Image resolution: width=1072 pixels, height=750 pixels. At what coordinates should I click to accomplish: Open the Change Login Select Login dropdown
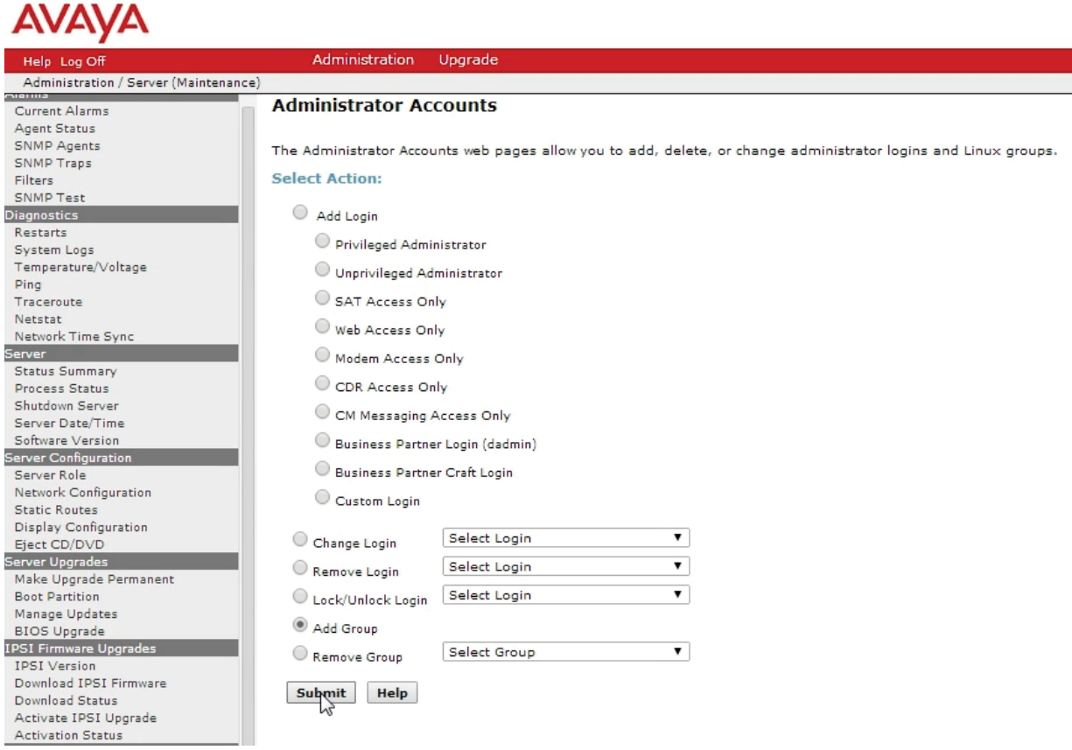coord(566,538)
